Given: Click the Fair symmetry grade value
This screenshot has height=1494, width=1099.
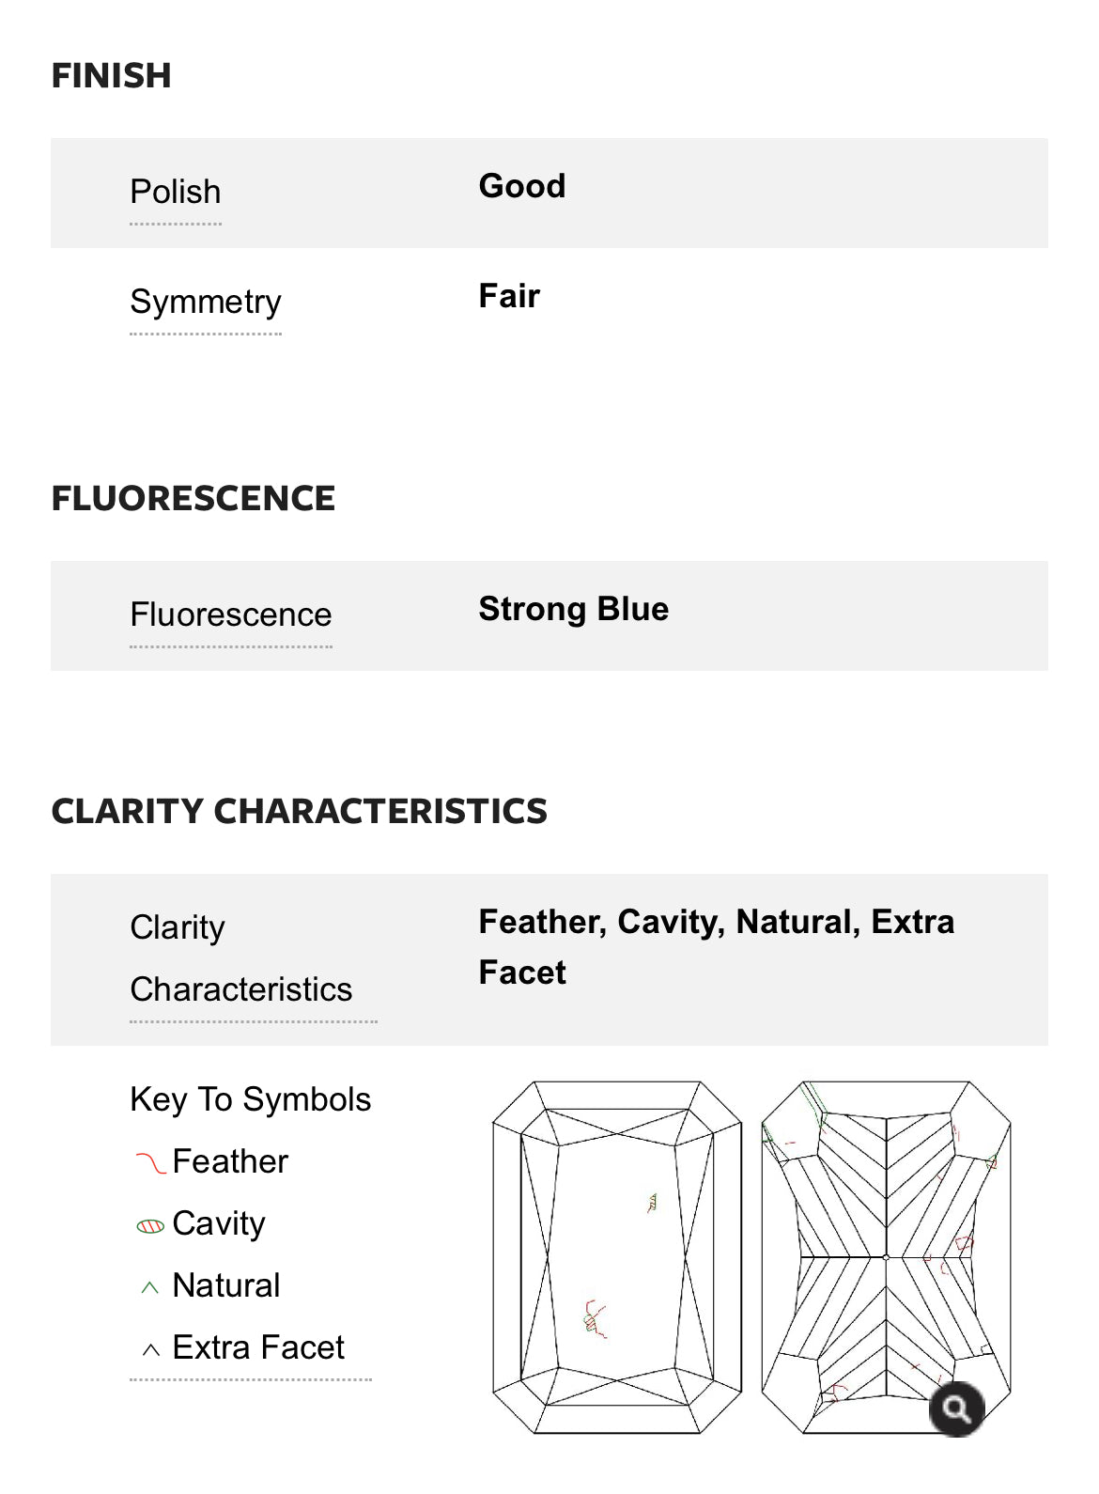Looking at the screenshot, I should point(509,296).
